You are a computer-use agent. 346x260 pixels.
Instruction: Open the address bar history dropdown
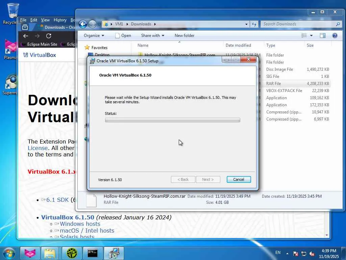(x=246, y=24)
